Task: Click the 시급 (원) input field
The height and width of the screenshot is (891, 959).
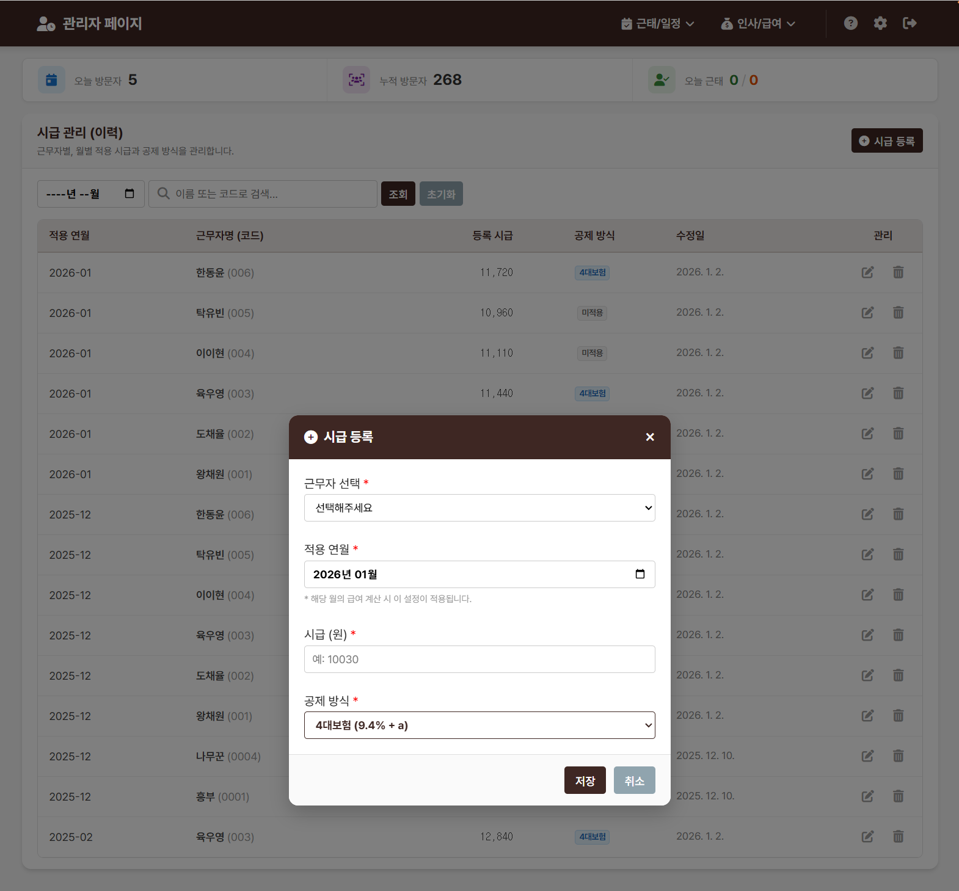Action: (479, 660)
